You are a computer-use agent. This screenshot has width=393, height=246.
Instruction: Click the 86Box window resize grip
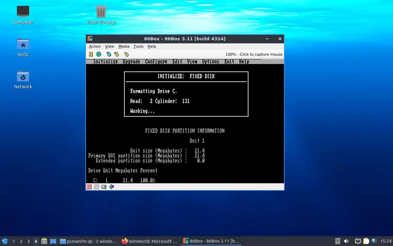point(282,188)
